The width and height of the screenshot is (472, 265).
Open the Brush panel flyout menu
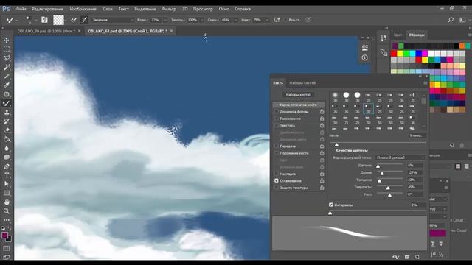[x=425, y=83]
